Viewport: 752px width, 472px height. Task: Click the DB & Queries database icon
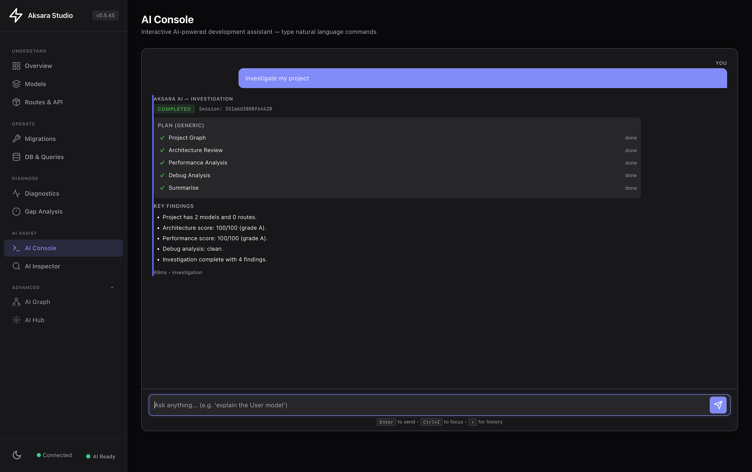point(16,157)
